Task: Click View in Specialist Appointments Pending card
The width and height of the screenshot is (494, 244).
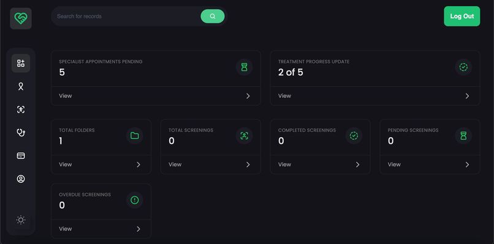Action: [x=65, y=96]
